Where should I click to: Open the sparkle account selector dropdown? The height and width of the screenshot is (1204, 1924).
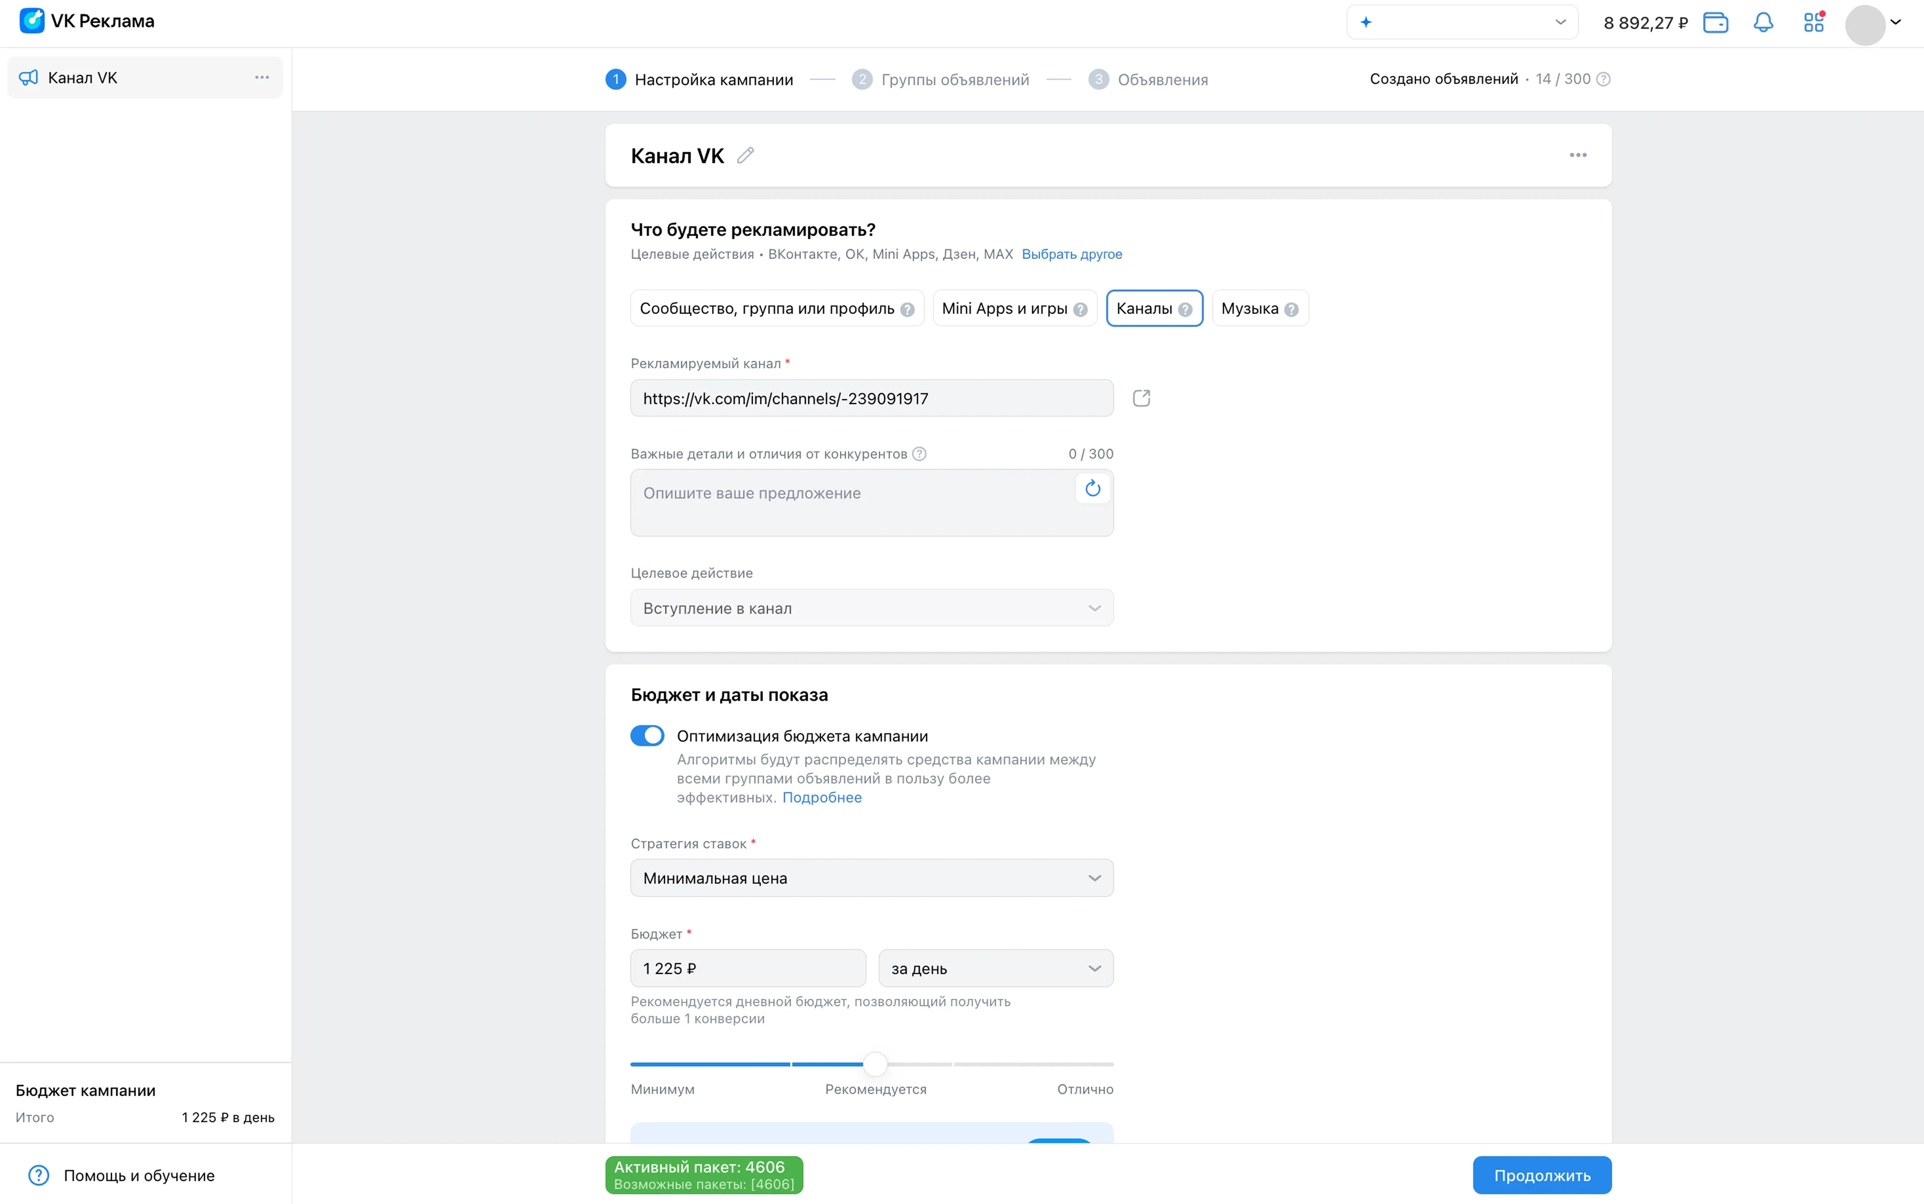[1462, 22]
